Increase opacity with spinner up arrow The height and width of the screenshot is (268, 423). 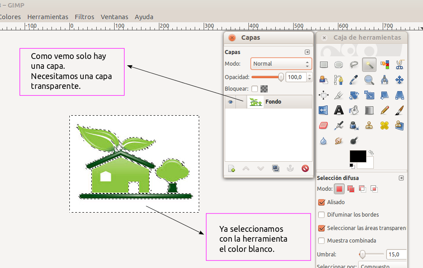pyautogui.click(x=309, y=75)
